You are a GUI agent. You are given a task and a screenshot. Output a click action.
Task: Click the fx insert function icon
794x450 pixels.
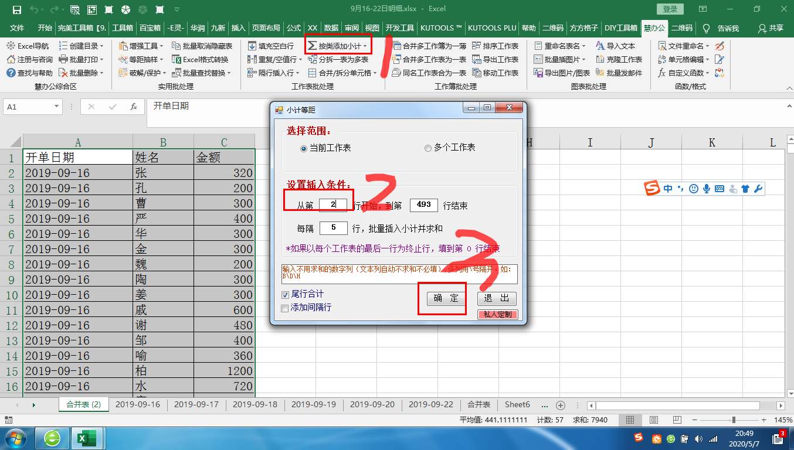click(134, 107)
